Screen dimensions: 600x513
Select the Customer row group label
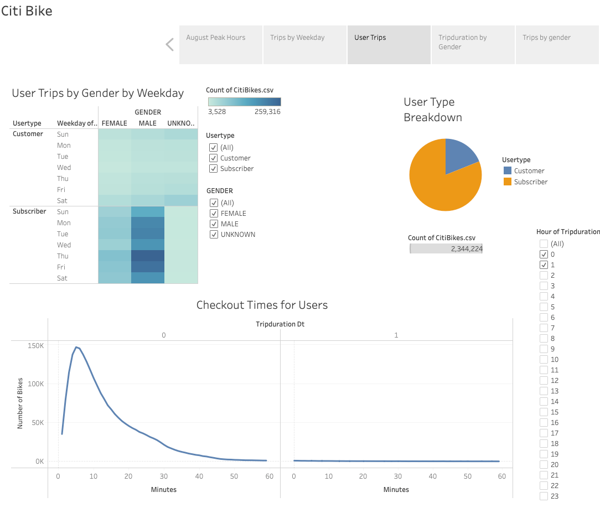pos(28,134)
